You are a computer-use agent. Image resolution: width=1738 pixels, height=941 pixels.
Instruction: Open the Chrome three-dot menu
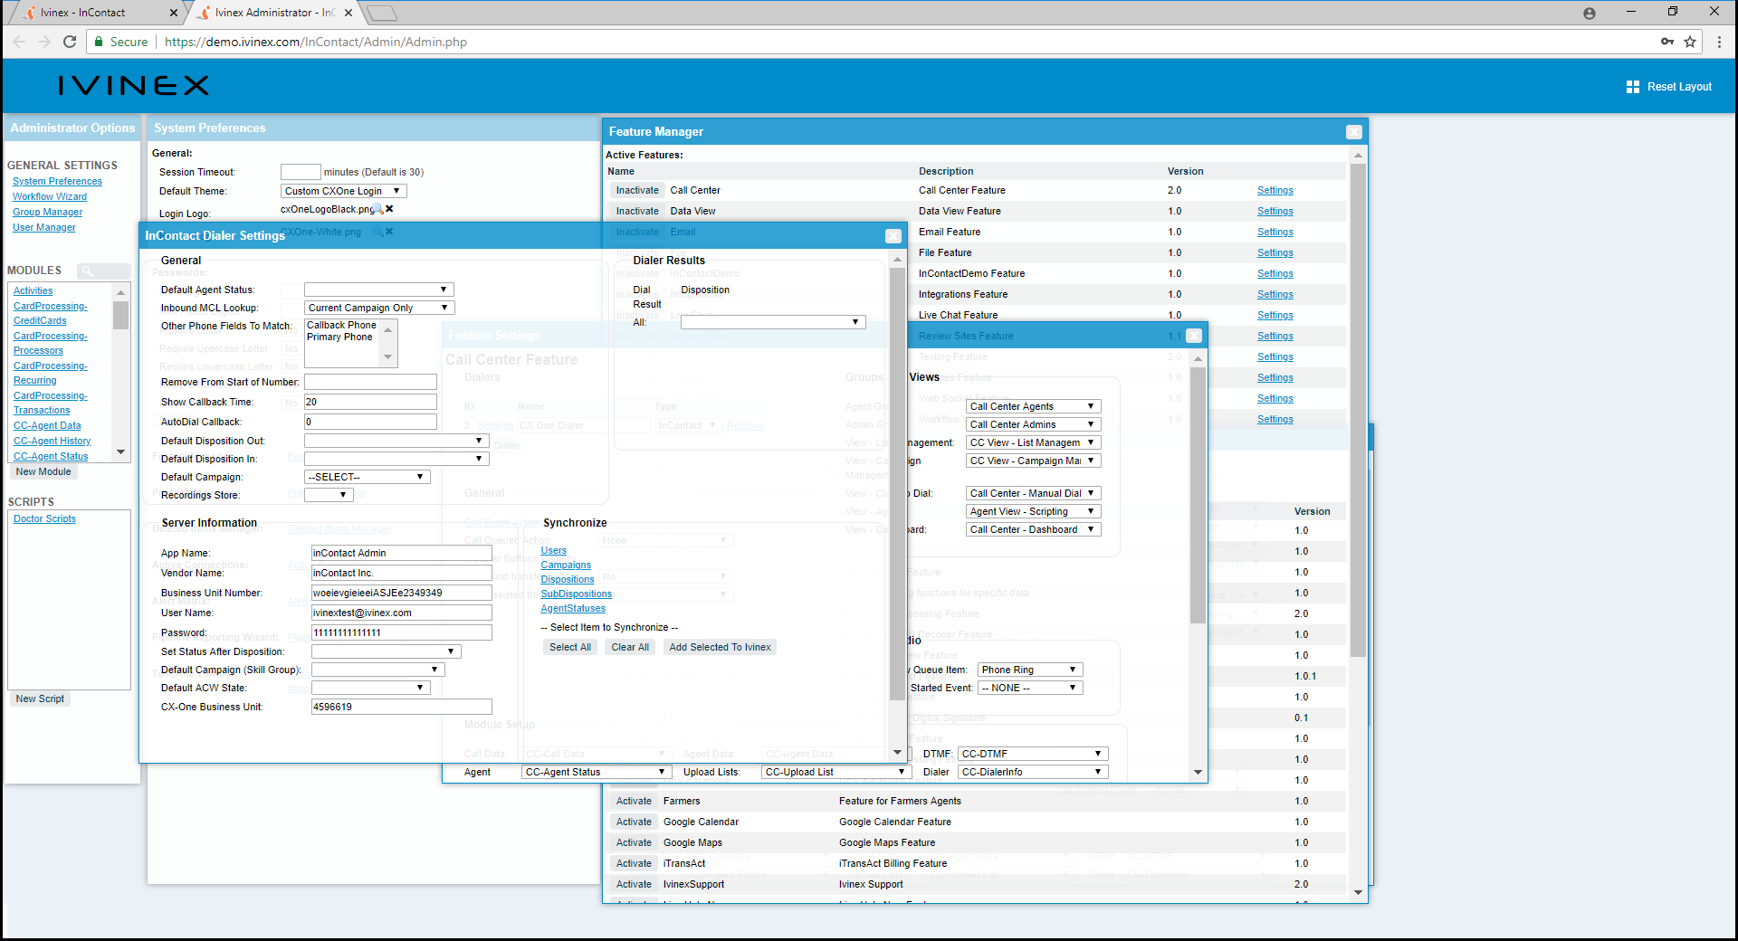coord(1719,42)
